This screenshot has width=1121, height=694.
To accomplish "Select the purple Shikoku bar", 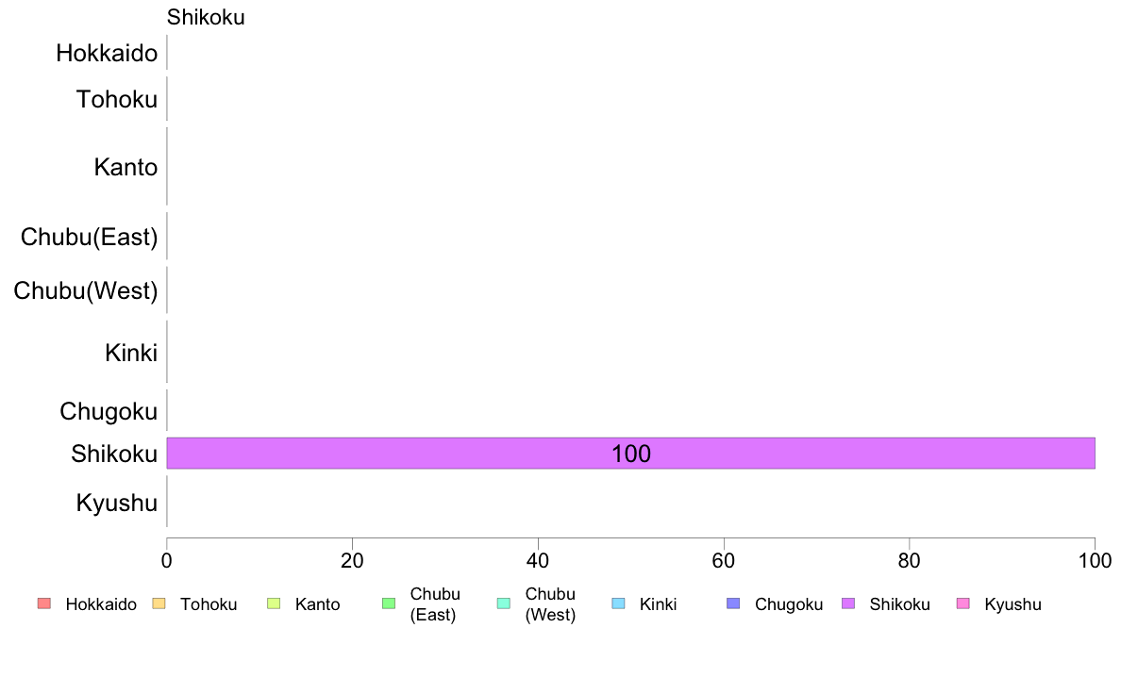I will [630, 454].
